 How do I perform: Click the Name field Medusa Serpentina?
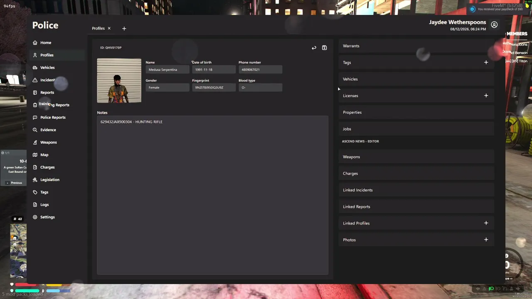pos(167,70)
